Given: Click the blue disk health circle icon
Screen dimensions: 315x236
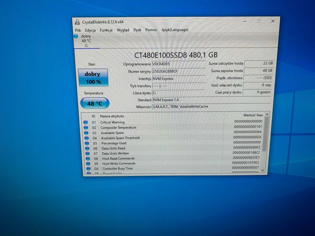Looking at the screenshot, I should (x=76, y=36).
